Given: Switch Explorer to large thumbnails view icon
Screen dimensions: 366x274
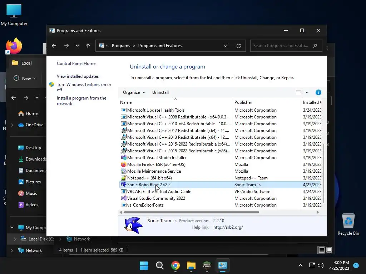Looking at the screenshot, I should point(329,250).
